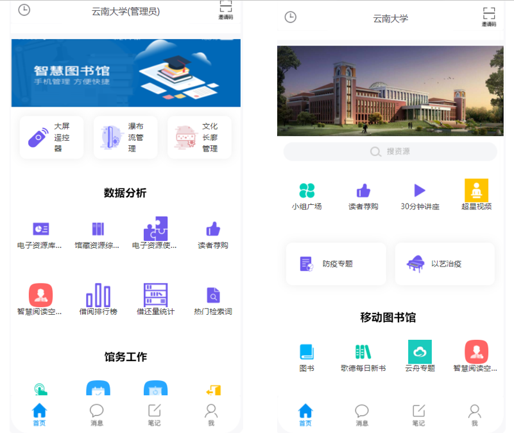Click the 移动图书馆 section heading
Viewport: 514px width, 433px height.
coord(388,317)
